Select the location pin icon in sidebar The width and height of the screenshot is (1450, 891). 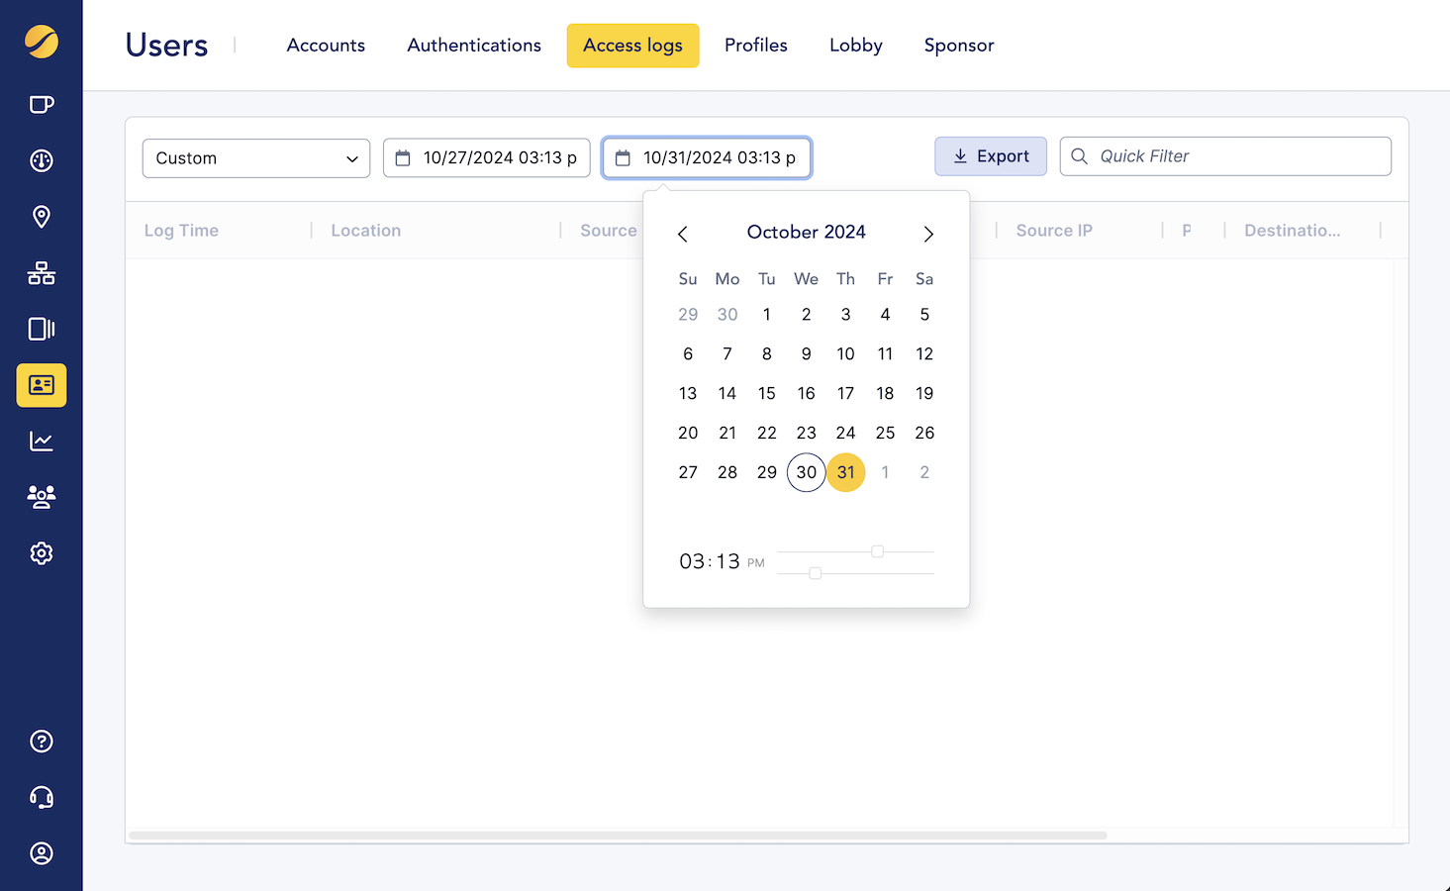pyautogui.click(x=41, y=216)
